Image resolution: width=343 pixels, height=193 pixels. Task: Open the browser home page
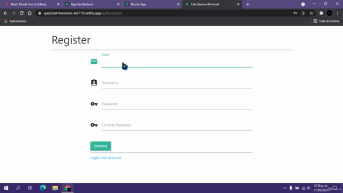tap(29, 13)
